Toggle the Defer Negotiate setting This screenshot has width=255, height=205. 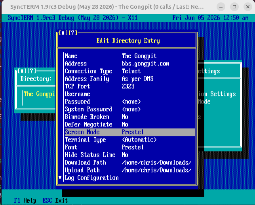pyautogui.click(x=129, y=125)
